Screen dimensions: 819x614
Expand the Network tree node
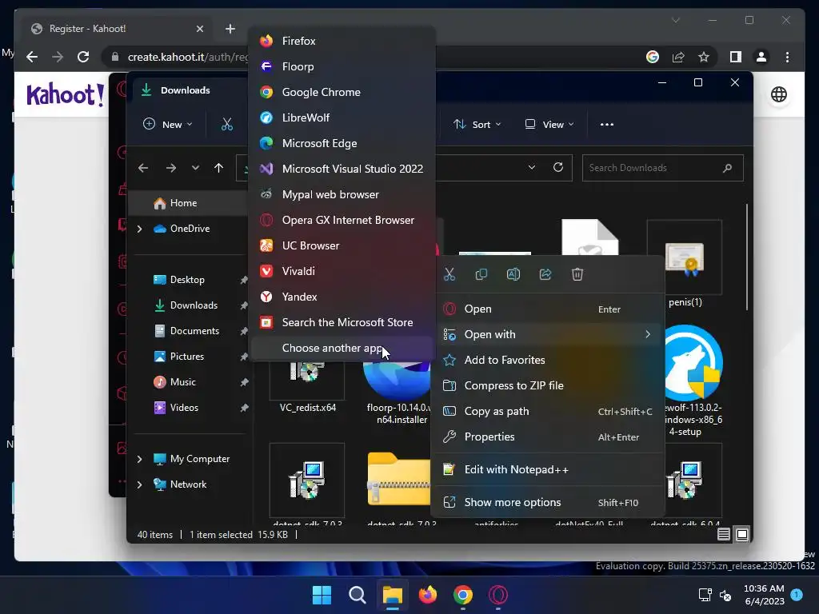point(139,484)
